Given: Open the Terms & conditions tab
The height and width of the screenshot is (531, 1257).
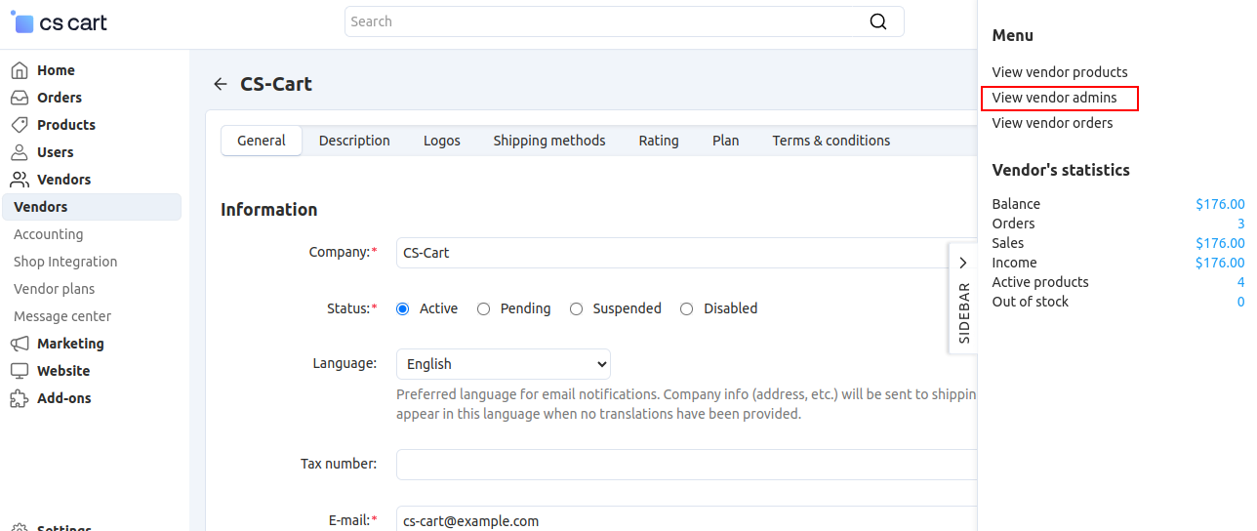Looking at the screenshot, I should coord(831,141).
